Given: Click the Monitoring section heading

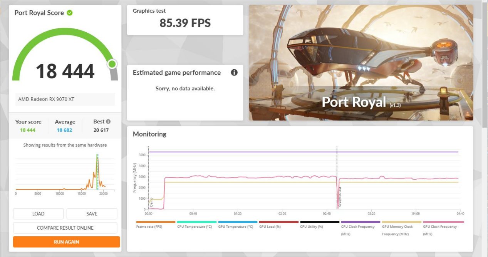Looking at the screenshot, I should [x=149, y=134].
